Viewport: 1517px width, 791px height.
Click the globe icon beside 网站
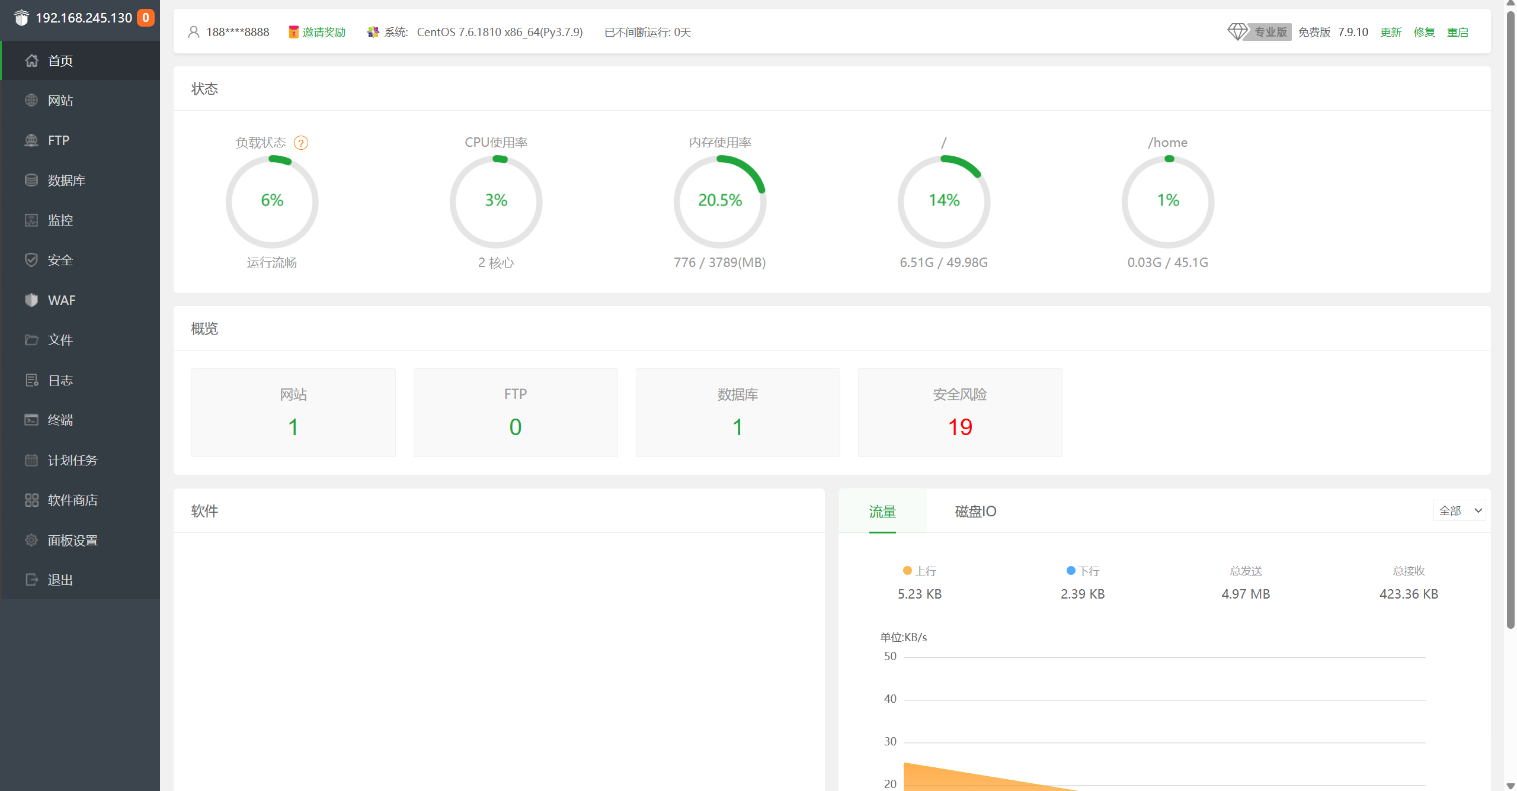(31, 100)
